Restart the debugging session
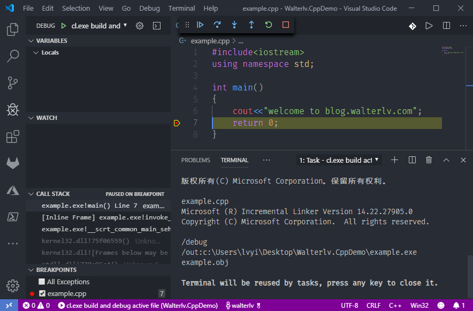473x311 pixels. 269,25
